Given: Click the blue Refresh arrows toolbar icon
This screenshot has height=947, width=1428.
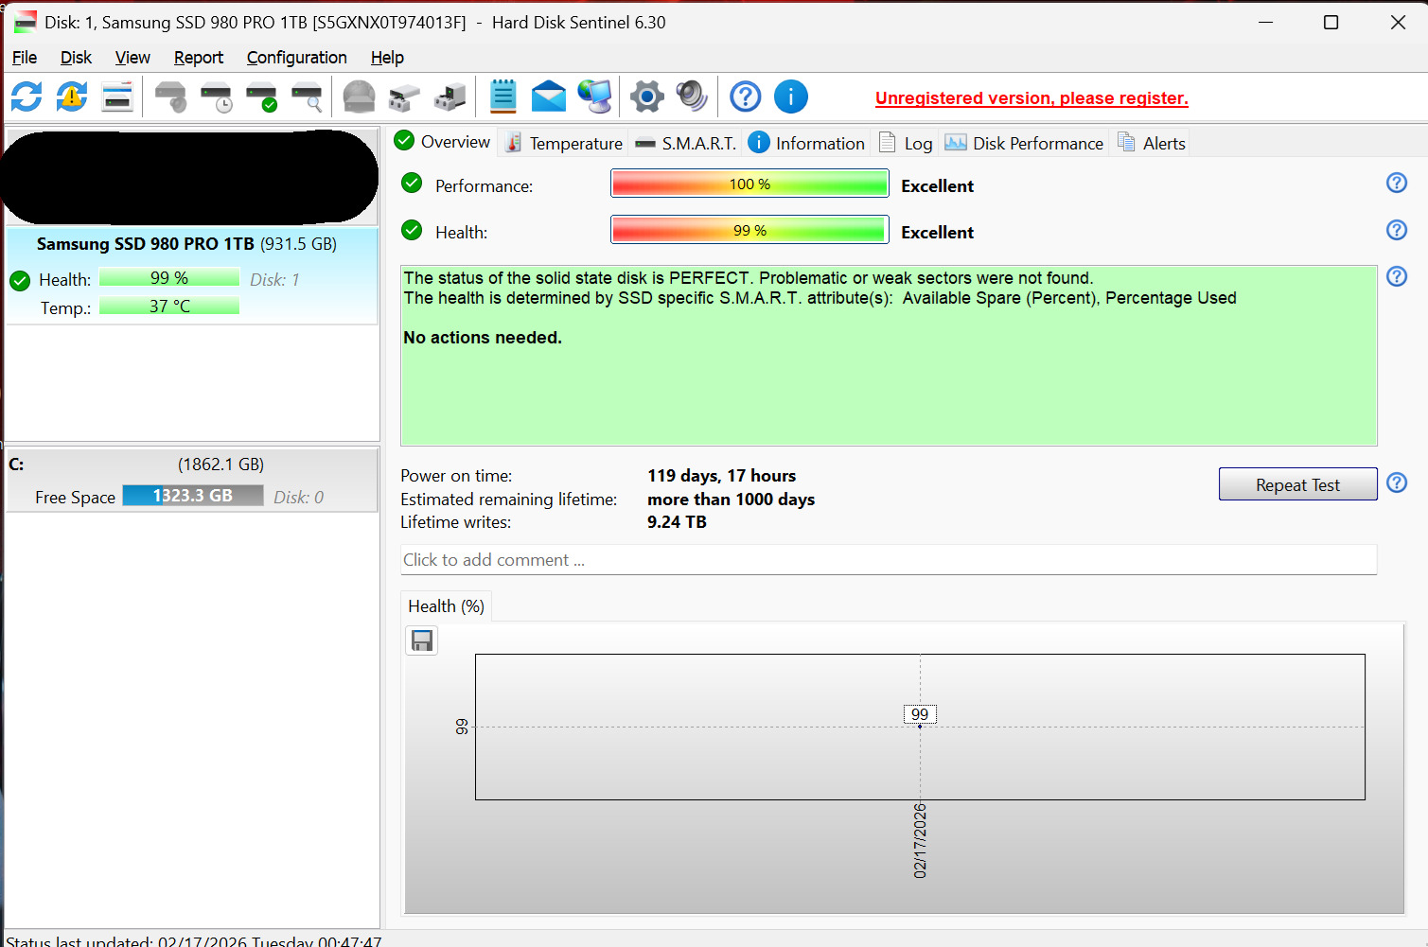Looking at the screenshot, I should [x=26, y=96].
